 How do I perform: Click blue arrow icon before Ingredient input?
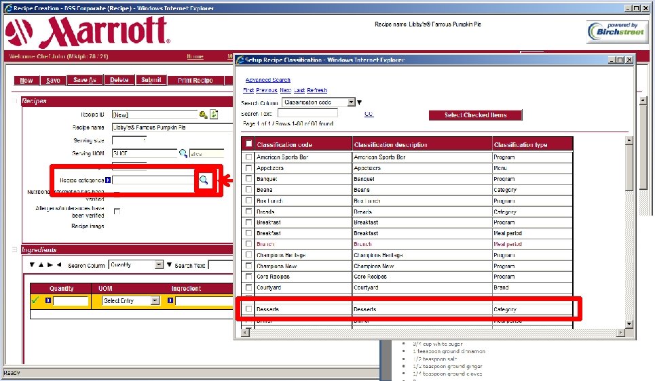pyautogui.click(x=170, y=300)
